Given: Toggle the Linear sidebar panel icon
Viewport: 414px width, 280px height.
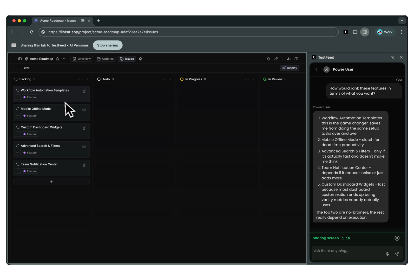Looking at the screenshot, I should 20,59.
